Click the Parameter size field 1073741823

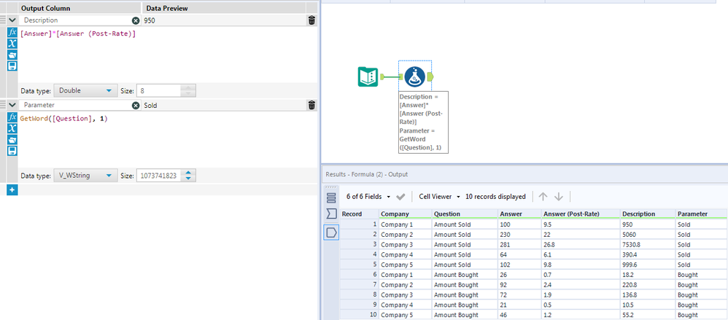[159, 176]
